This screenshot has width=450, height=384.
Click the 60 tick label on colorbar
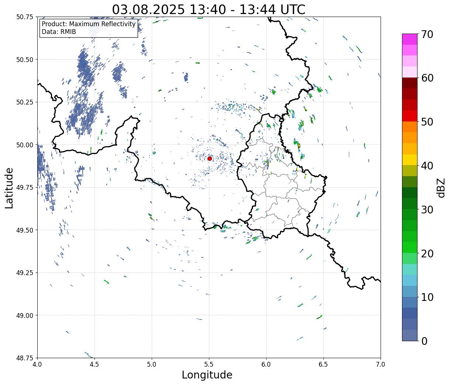click(x=427, y=78)
